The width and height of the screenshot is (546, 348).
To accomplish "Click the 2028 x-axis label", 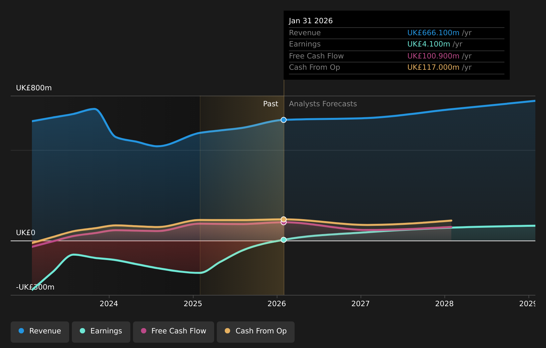I will coord(444,304).
